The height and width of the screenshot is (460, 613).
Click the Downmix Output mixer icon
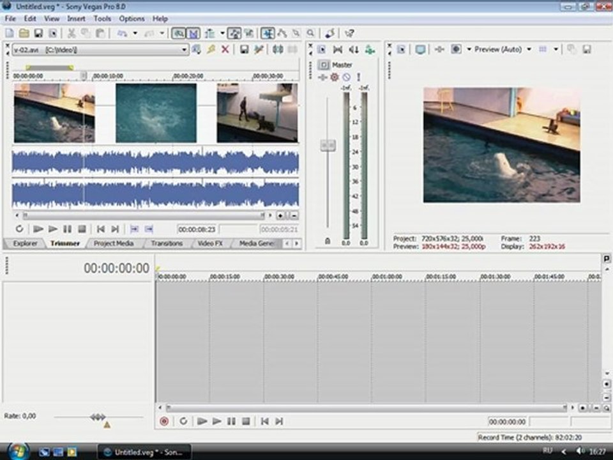coord(338,50)
